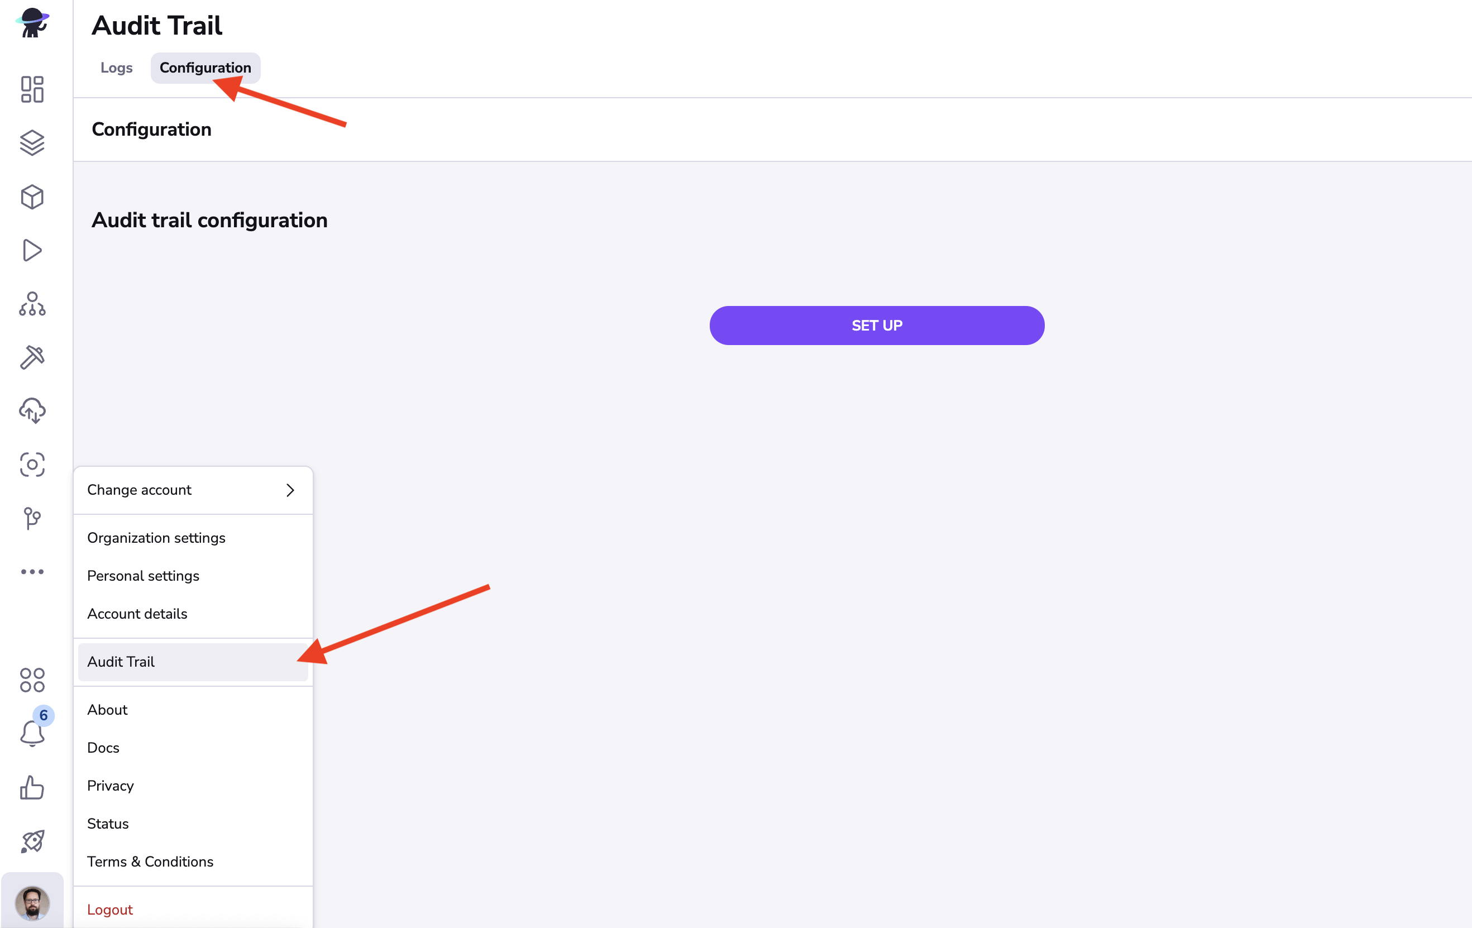The height and width of the screenshot is (928, 1472).
Task: Expand the Change account submenu
Action: pyautogui.click(x=193, y=490)
